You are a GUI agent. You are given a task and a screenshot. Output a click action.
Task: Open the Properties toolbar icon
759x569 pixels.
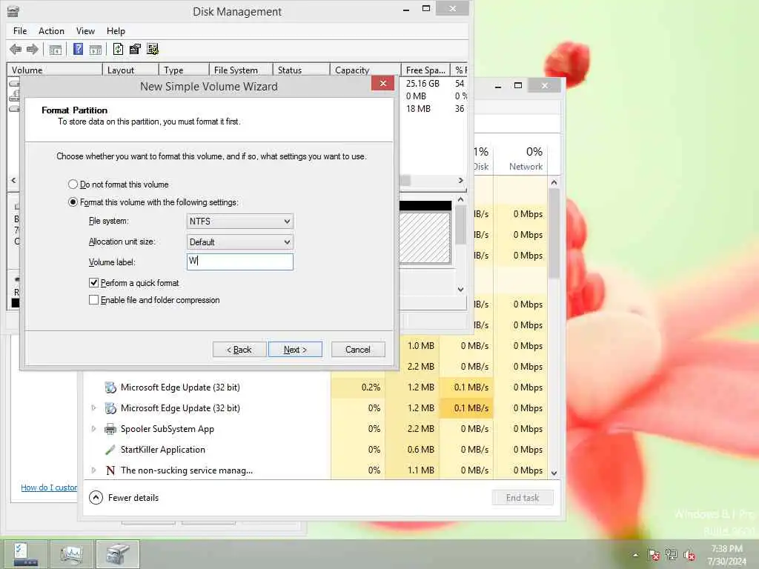135,49
